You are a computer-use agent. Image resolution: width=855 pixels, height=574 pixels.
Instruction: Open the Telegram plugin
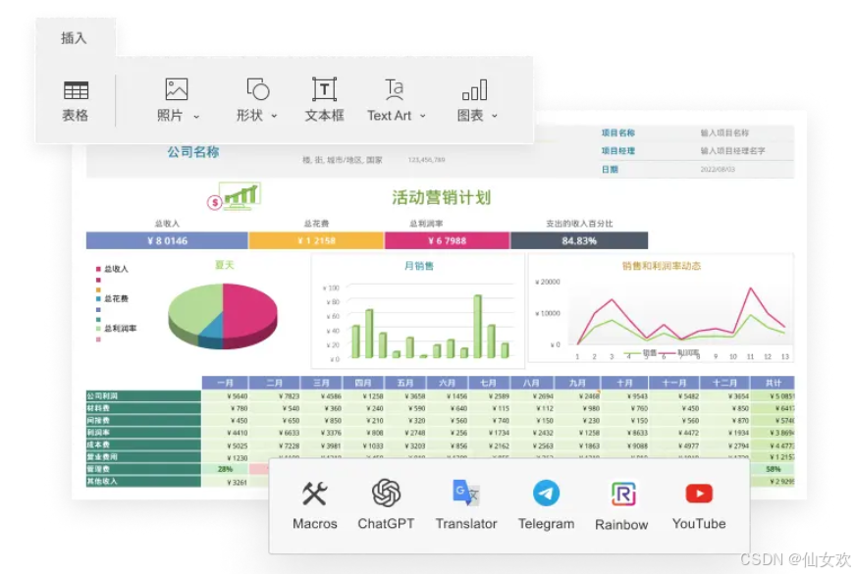click(x=546, y=493)
